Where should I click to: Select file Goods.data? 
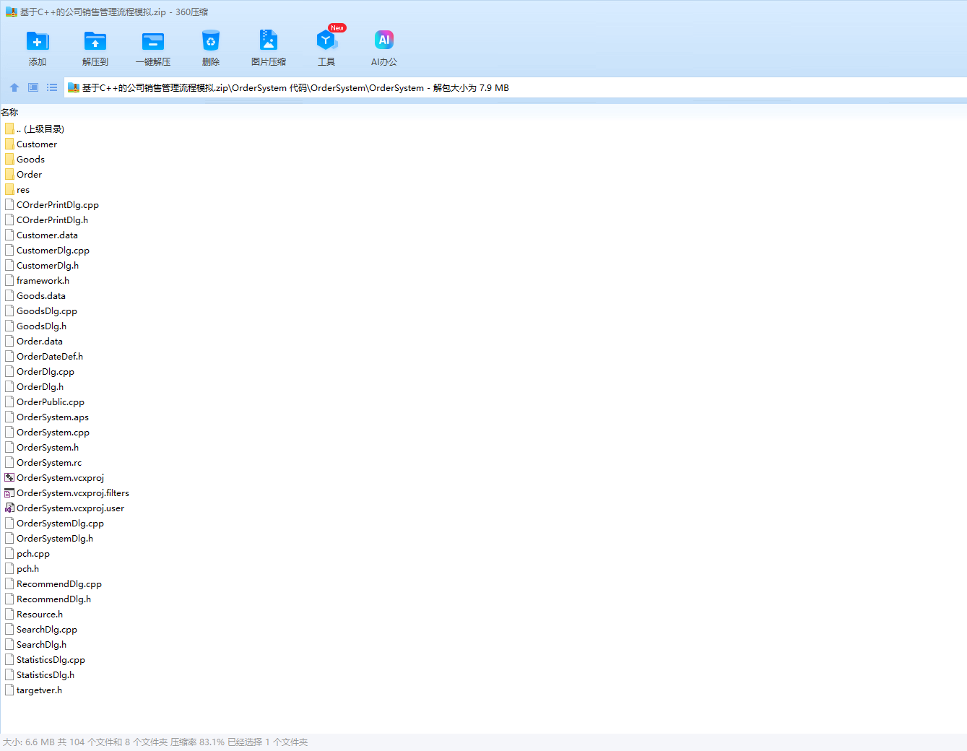(x=35, y=295)
